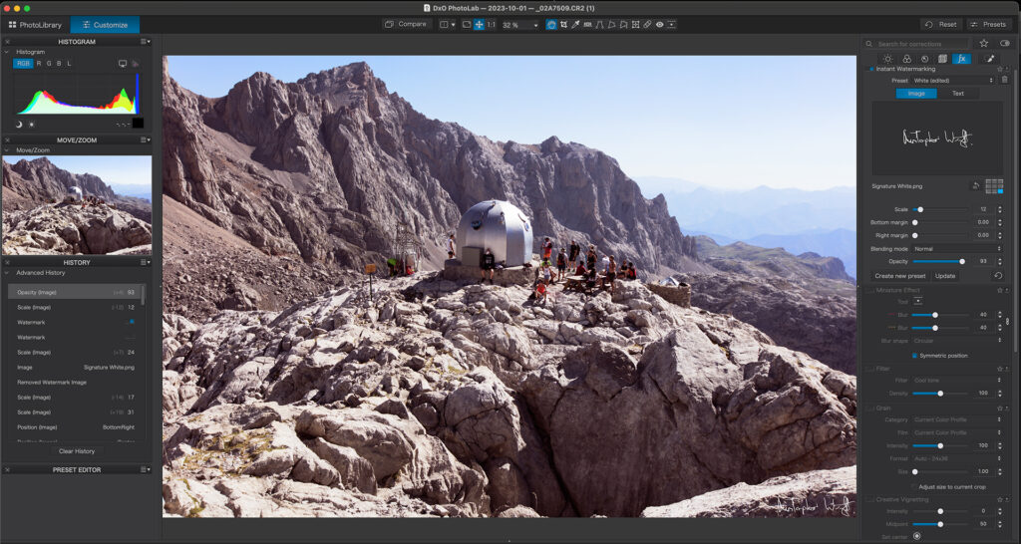This screenshot has width=1021, height=544.
Task: Select the Crop tool in toolbar
Action: tap(563, 24)
